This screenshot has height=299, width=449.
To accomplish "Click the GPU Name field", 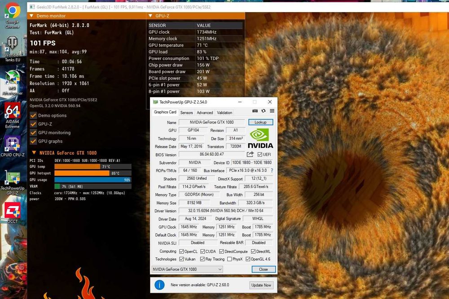I will click(x=211, y=122).
